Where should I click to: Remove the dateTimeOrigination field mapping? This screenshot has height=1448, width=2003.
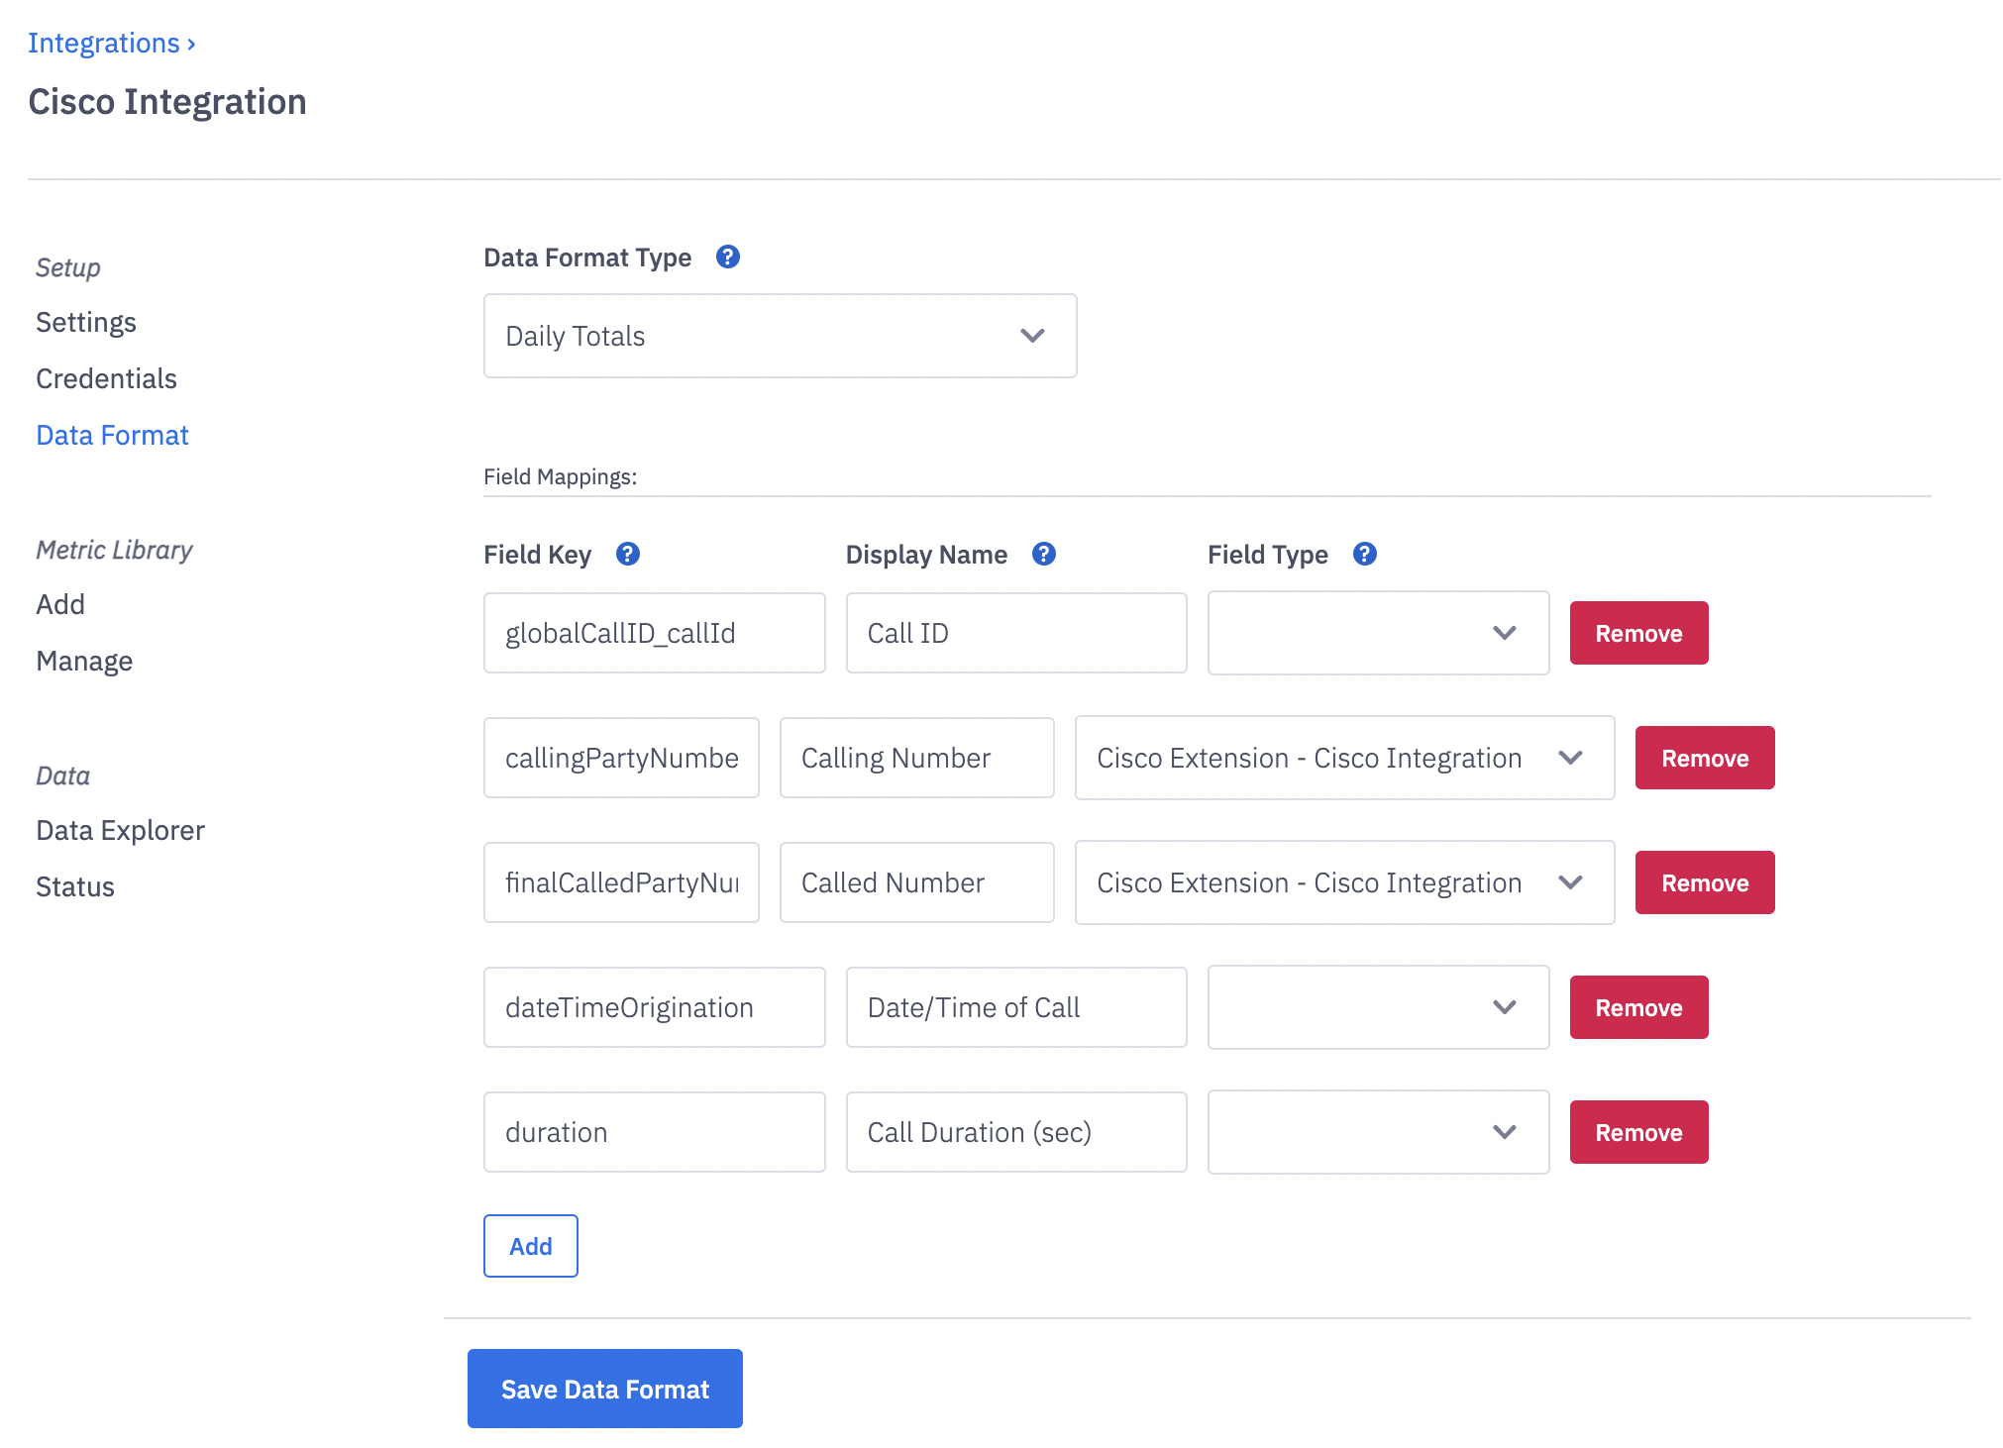[1637, 1007]
